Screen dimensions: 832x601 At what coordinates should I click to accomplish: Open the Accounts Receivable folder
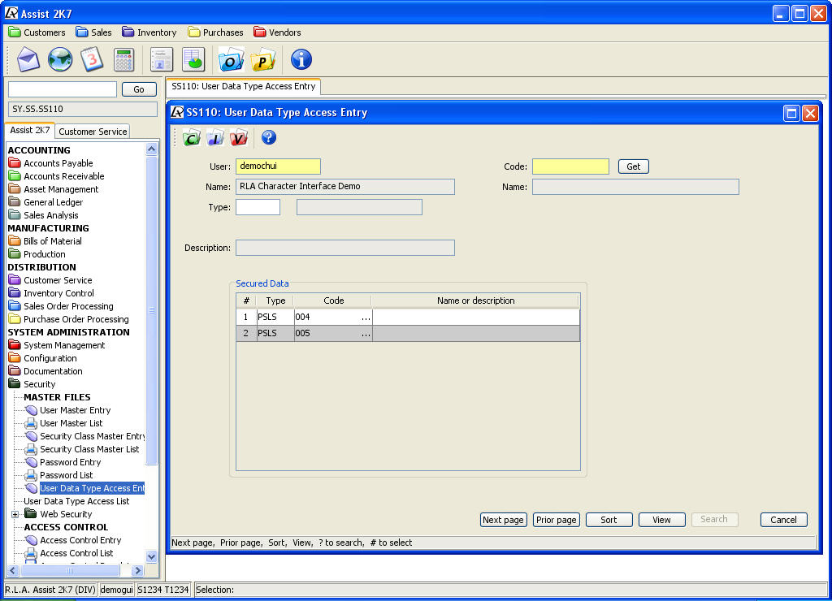click(57, 176)
